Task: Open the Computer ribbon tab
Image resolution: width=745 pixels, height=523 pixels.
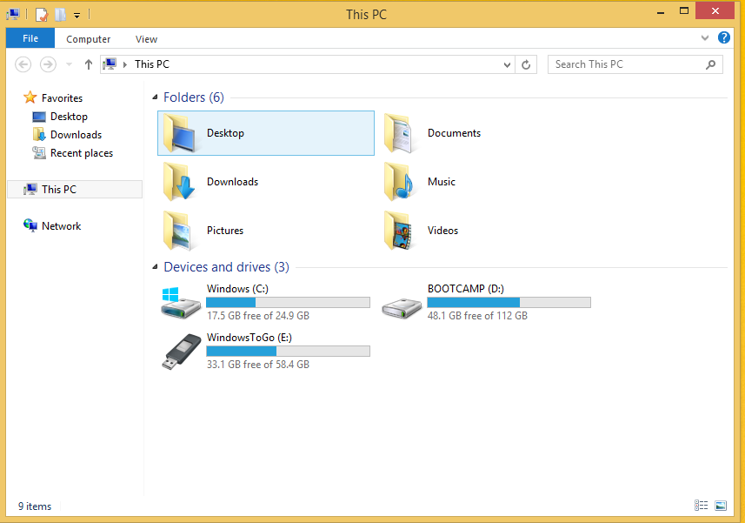Action: click(89, 39)
